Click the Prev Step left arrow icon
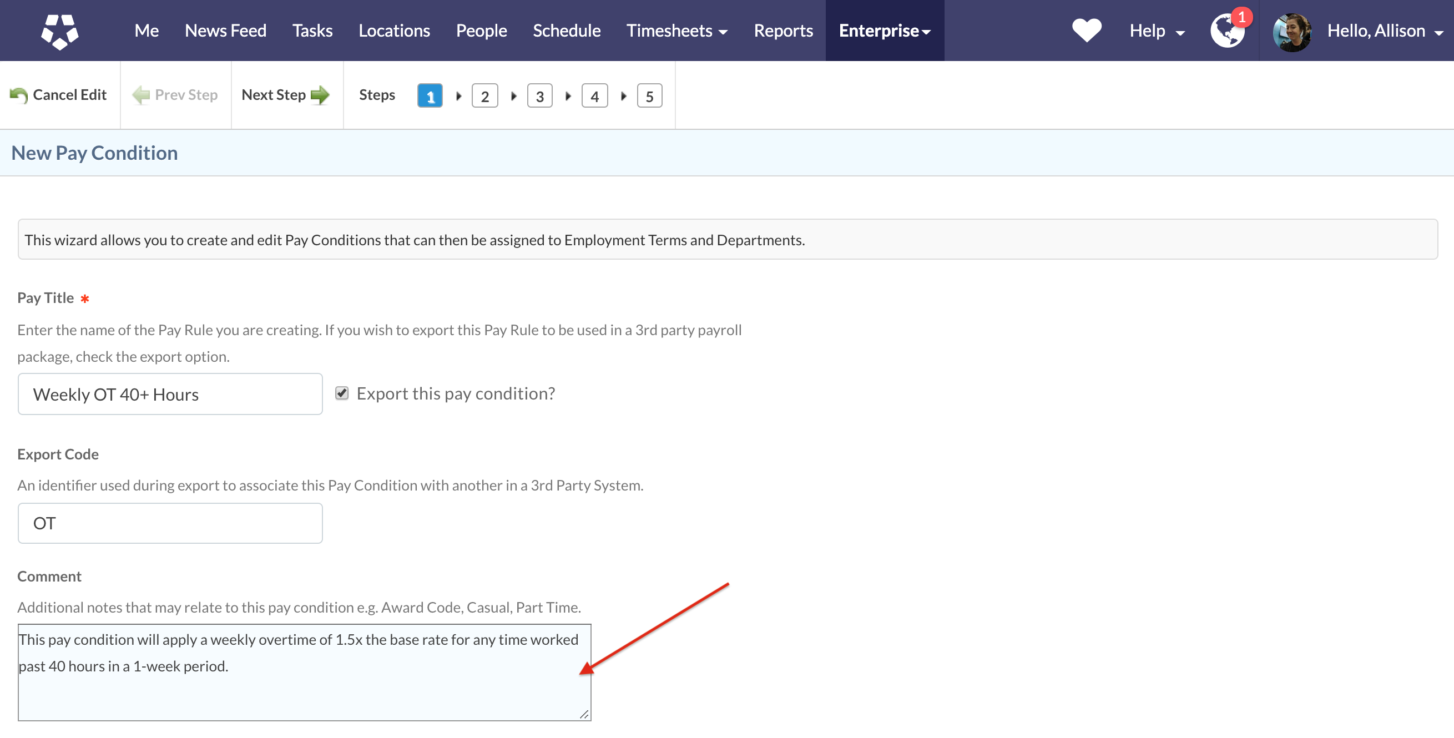This screenshot has width=1454, height=738. [x=140, y=95]
